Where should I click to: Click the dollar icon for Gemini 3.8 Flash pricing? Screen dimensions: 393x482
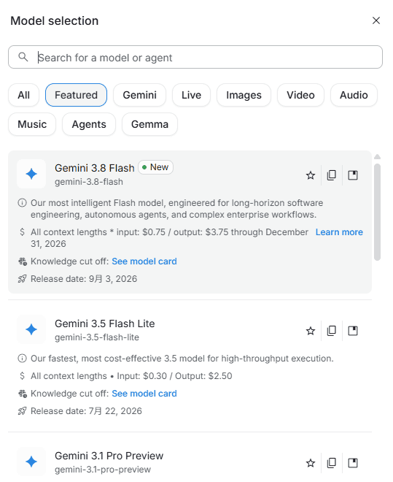(x=22, y=232)
